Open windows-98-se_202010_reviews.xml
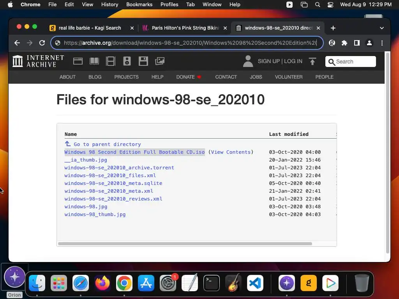399x299 pixels. (113, 199)
